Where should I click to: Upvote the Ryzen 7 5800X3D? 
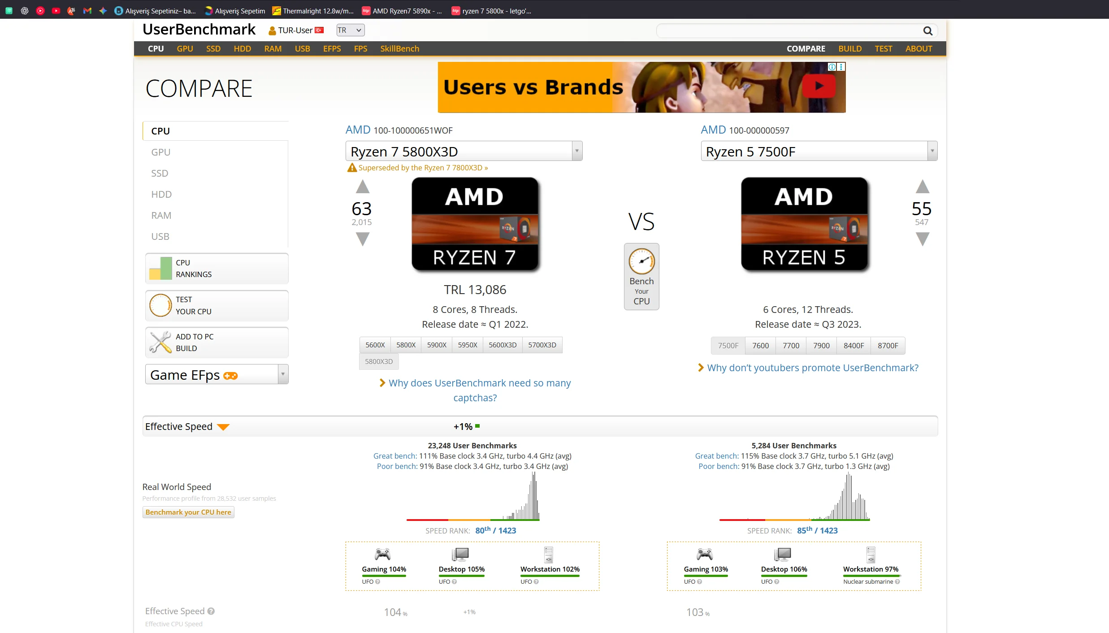(362, 187)
